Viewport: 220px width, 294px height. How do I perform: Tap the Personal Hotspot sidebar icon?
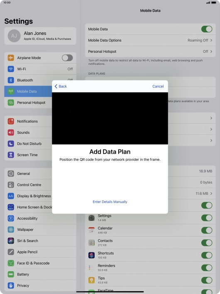click(11, 103)
